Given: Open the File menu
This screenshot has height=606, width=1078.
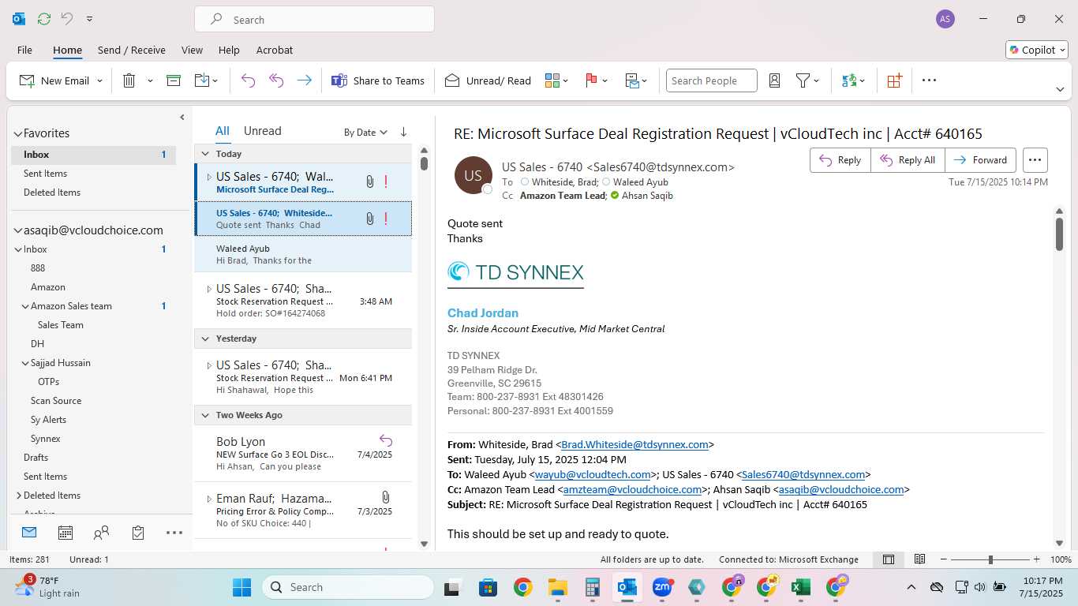Looking at the screenshot, I should (x=24, y=50).
